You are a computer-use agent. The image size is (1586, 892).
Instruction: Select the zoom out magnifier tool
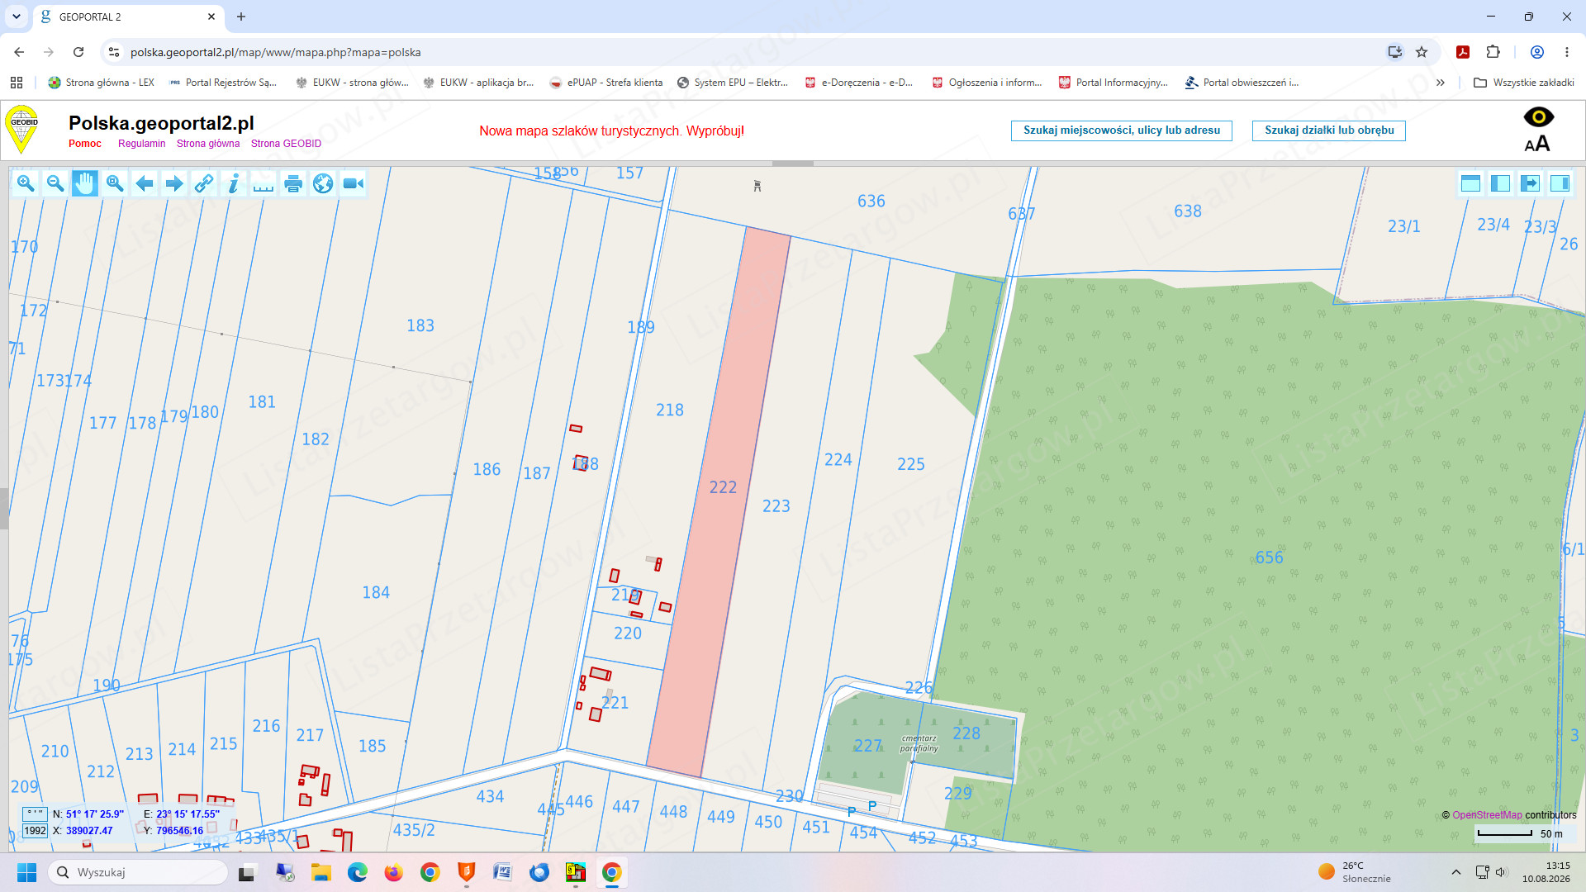click(x=55, y=183)
